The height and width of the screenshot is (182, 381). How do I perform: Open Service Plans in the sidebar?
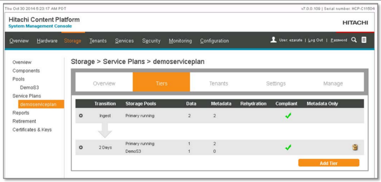coord(27,96)
